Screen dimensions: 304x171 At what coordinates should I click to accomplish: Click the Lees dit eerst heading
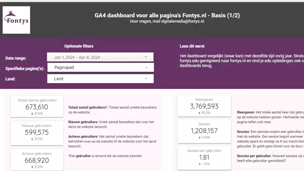click(192, 46)
